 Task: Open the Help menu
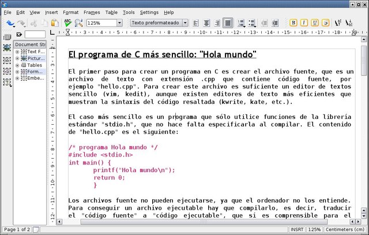point(169,13)
